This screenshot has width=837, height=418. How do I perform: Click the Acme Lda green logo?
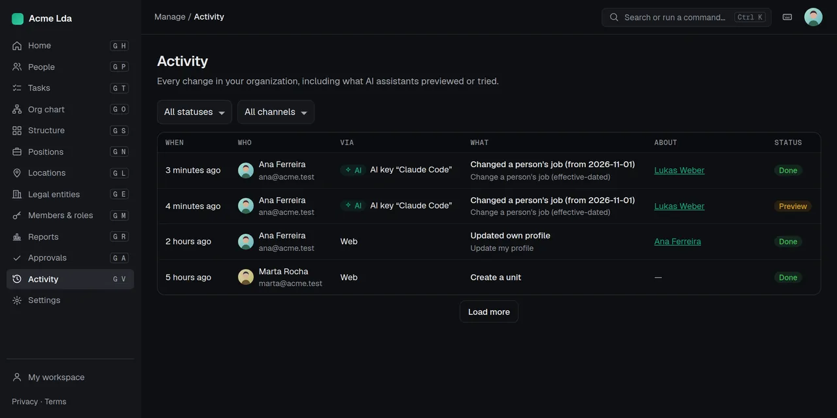pos(18,19)
